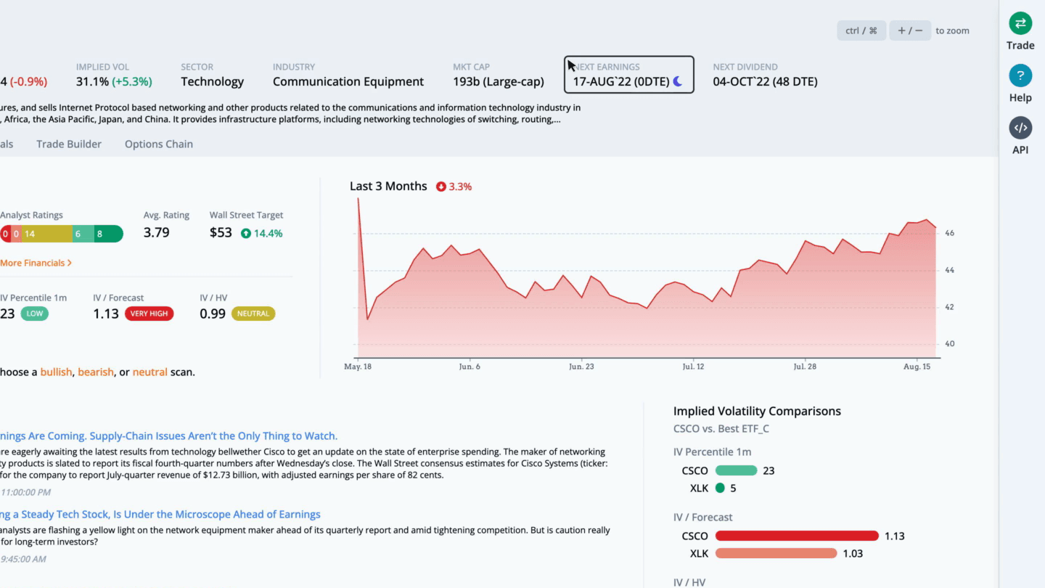Image resolution: width=1045 pixels, height=588 pixels.
Task: Open the Help question mark icon
Action: pyautogui.click(x=1020, y=75)
